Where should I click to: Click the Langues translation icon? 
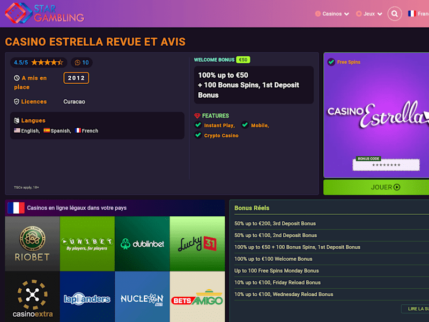[17, 120]
